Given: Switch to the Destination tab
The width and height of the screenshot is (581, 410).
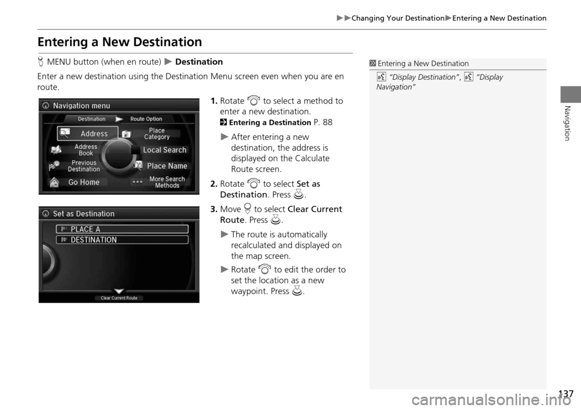Looking at the screenshot, I should (91, 119).
